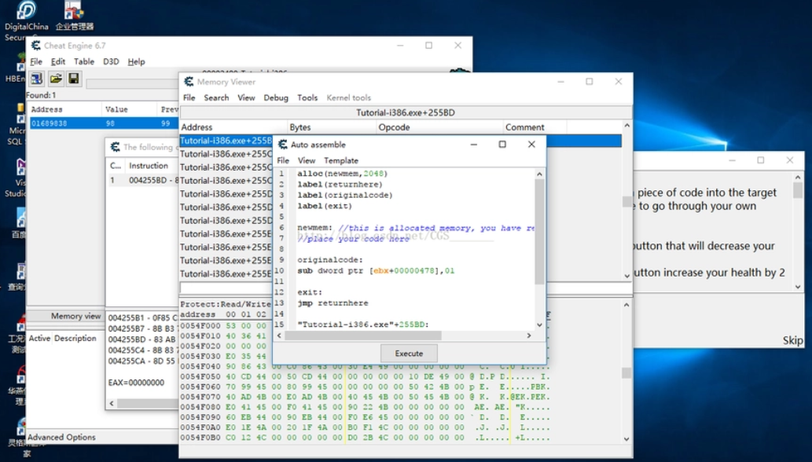Click scroll-down arrow in Auto assemble editor

coord(539,325)
